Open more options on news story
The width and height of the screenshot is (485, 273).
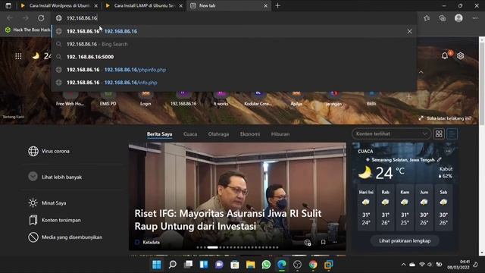coord(335,242)
